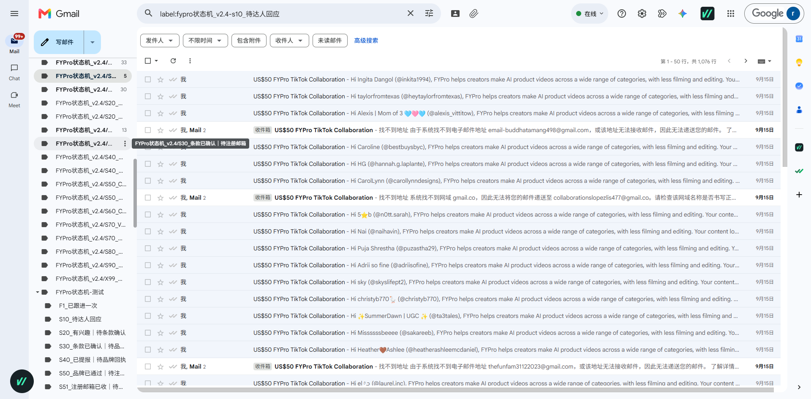Viewport: 811px width, 399px height.
Task: Select checkbox for Adrii so fine email
Action: [148, 265]
